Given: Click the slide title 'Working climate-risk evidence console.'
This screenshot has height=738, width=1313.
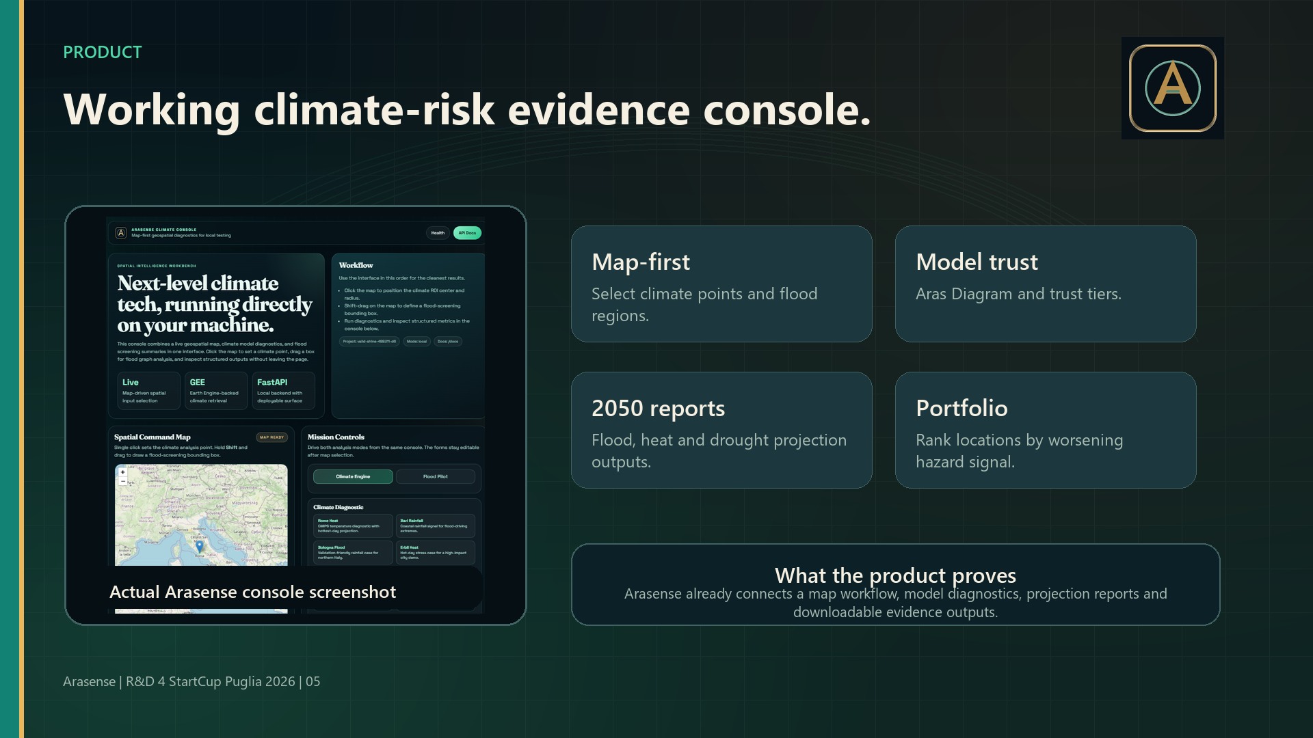Looking at the screenshot, I should (467, 109).
